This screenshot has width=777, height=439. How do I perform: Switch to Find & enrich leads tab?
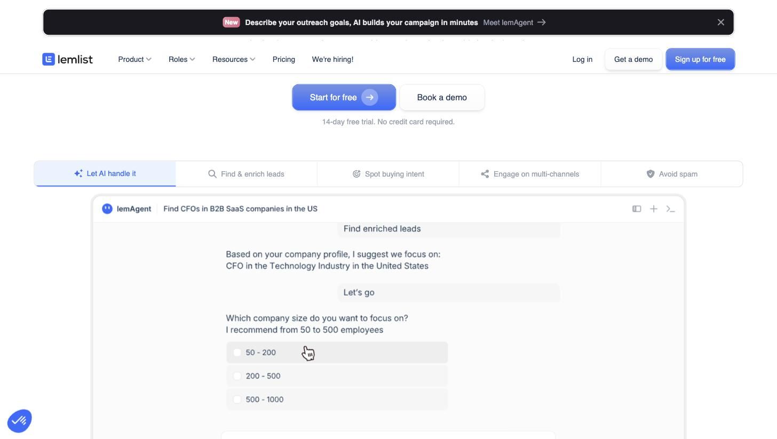click(246, 174)
